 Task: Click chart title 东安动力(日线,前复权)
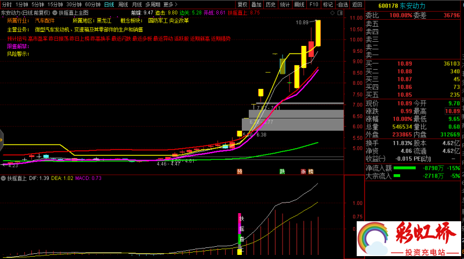tap(26, 13)
